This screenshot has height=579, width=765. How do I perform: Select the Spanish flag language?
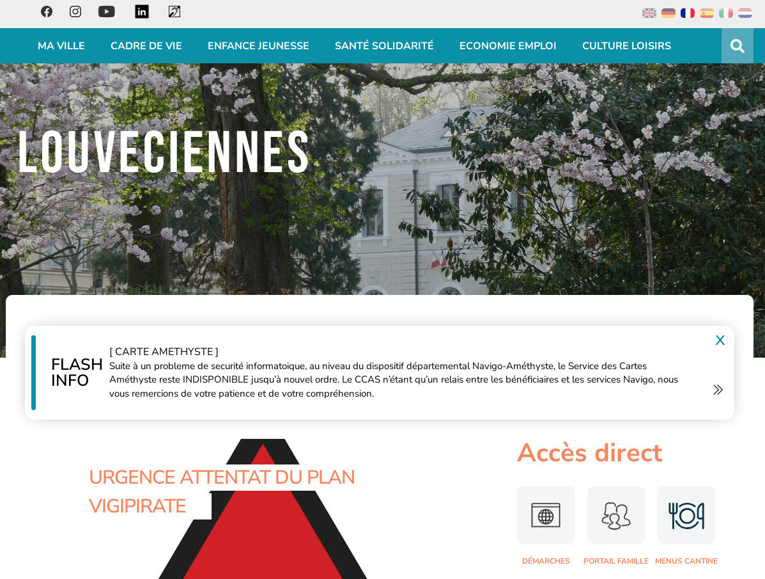click(x=706, y=13)
